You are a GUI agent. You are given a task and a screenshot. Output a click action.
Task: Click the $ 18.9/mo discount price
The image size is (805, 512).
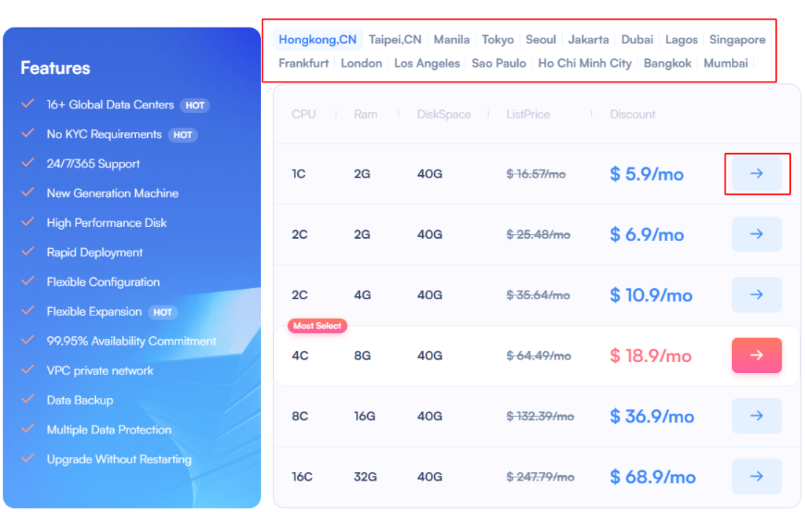tap(650, 356)
